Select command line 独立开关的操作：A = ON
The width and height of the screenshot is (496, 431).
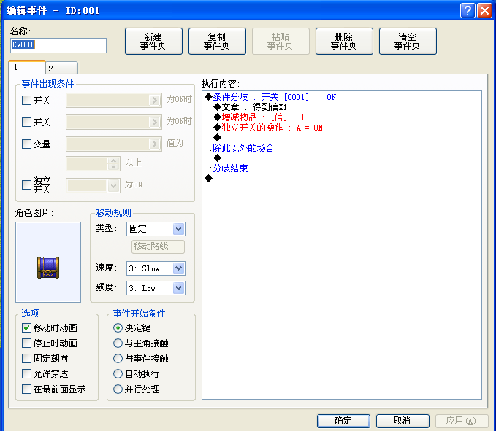(268, 128)
